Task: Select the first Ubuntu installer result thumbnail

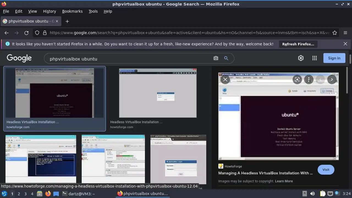Action: pyautogui.click(x=54, y=93)
